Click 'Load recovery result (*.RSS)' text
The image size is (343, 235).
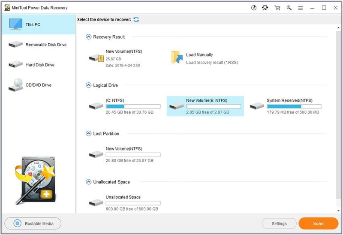click(x=212, y=63)
